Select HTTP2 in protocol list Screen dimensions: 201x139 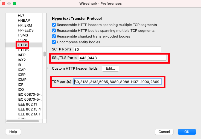pos(24,50)
